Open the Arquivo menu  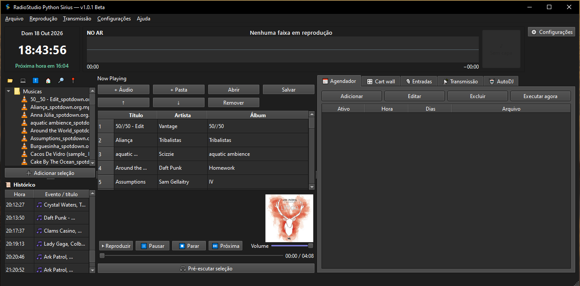tap(14, 19)
